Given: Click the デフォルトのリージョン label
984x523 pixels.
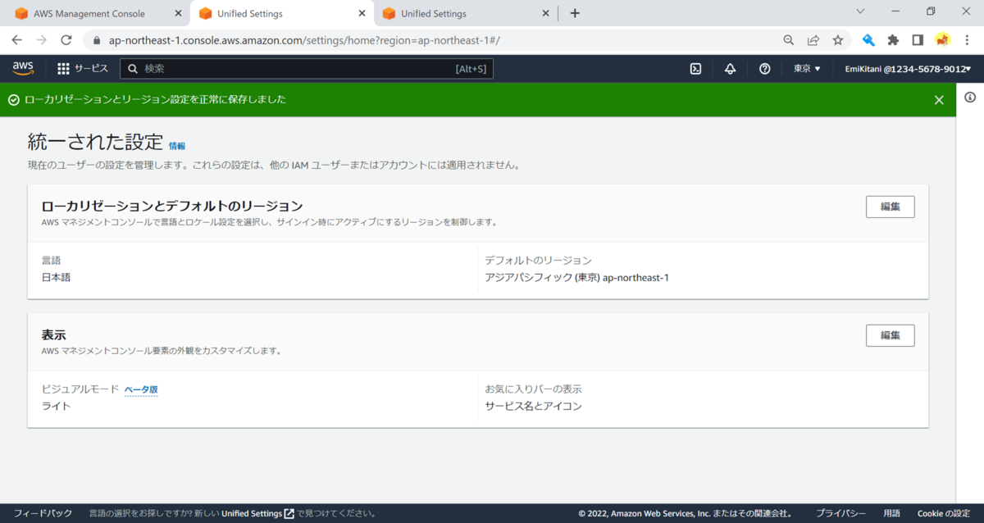Looking at the screenshot, I should (x=538, y=260).
